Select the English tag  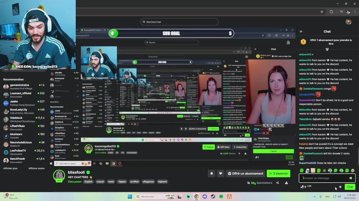pos(88,181)
